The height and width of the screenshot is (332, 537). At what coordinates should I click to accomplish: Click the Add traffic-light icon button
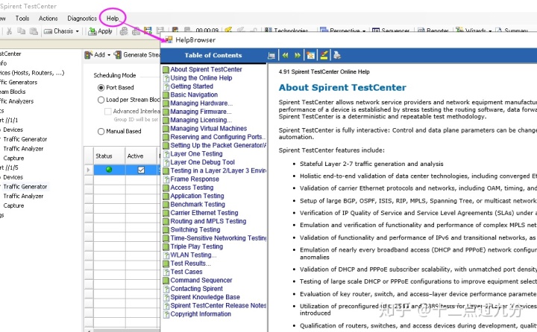[89, 54]
